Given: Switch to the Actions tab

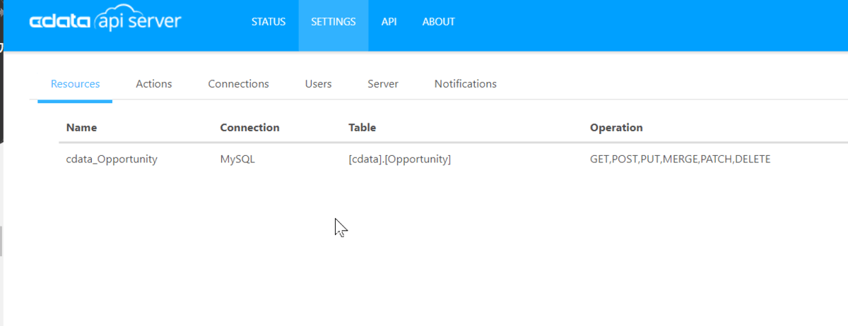Looking at the screenshot, I should [x=154, y=84].
